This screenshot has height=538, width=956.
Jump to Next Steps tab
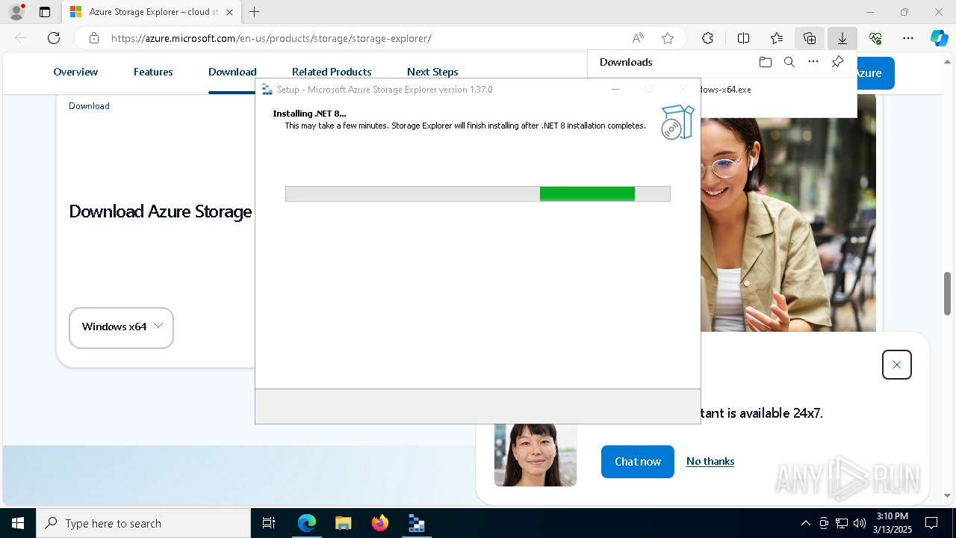(x=432, y=72)
